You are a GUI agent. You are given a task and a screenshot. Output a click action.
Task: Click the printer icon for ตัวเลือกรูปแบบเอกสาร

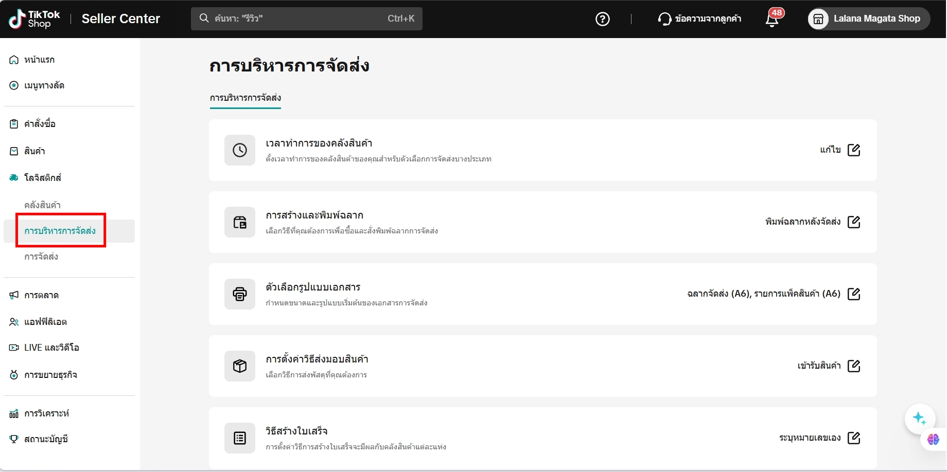pyautogui.click(x=240, y=294)
